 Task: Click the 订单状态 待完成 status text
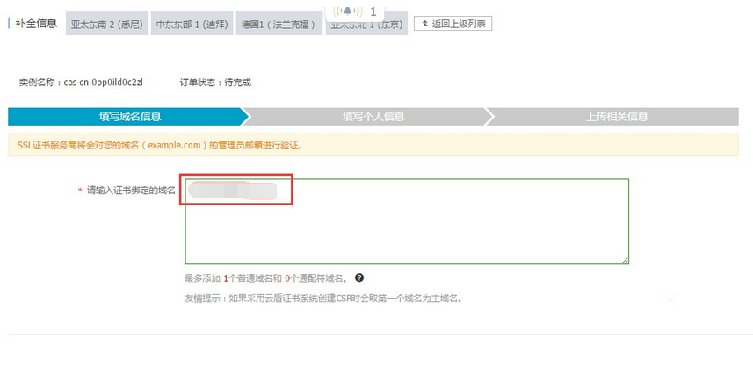[x=215, y=82]
